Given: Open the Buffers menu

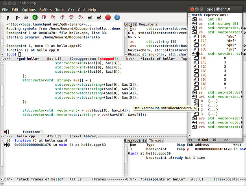Looking at the screenshot, I should tap(46, 9).
